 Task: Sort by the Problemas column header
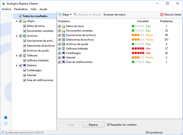(x=167, y=21)
